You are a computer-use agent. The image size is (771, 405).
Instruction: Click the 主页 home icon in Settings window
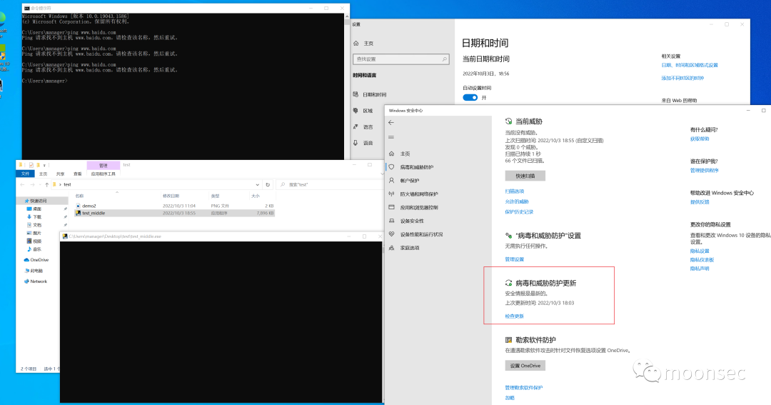pyautogui.click(x=356, y=44)
